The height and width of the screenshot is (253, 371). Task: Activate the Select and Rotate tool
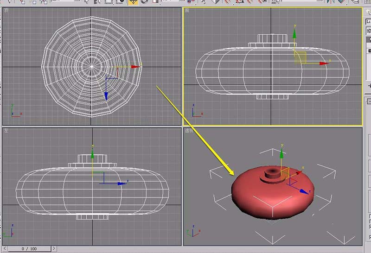144,2
